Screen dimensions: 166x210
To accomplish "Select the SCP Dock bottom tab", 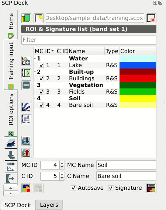I will pos(18,205).
